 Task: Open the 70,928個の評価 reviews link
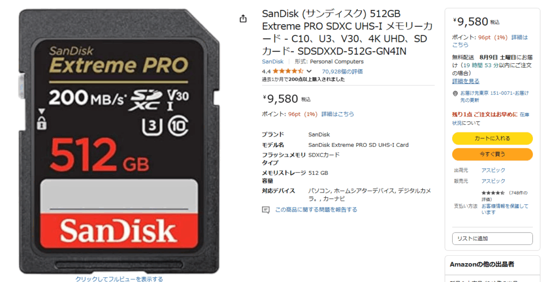click(x=342, y=71)
